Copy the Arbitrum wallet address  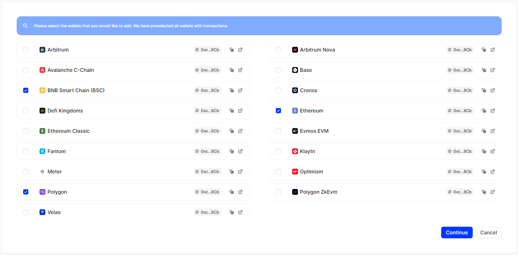[232, 50]
